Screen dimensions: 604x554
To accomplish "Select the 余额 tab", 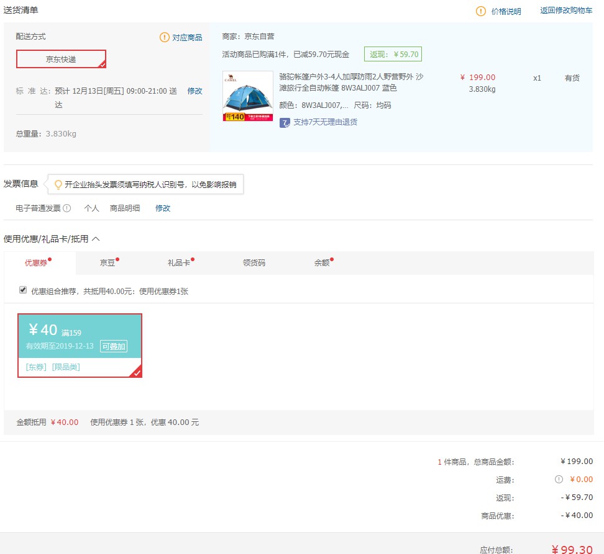I will click(x=322, y=263).
